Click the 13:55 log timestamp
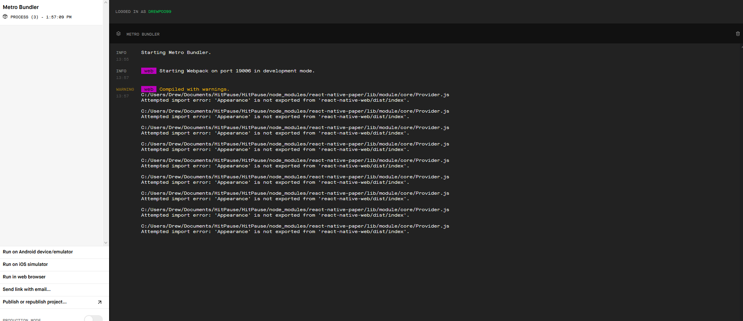 pyautogui.click(x=122, y=59)
